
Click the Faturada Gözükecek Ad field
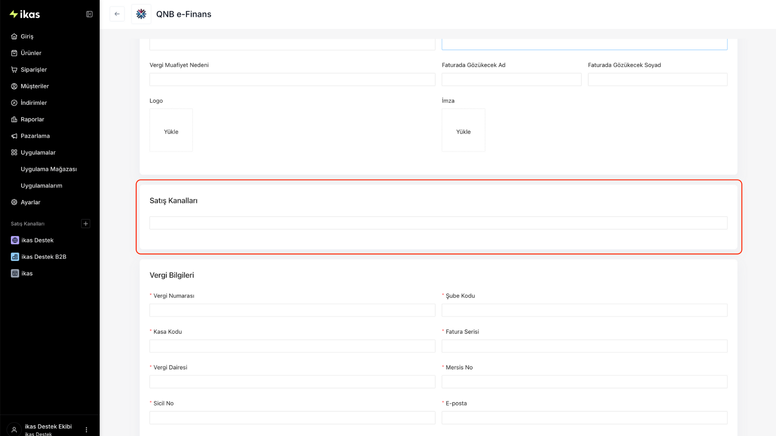click(x=511, y=80)
